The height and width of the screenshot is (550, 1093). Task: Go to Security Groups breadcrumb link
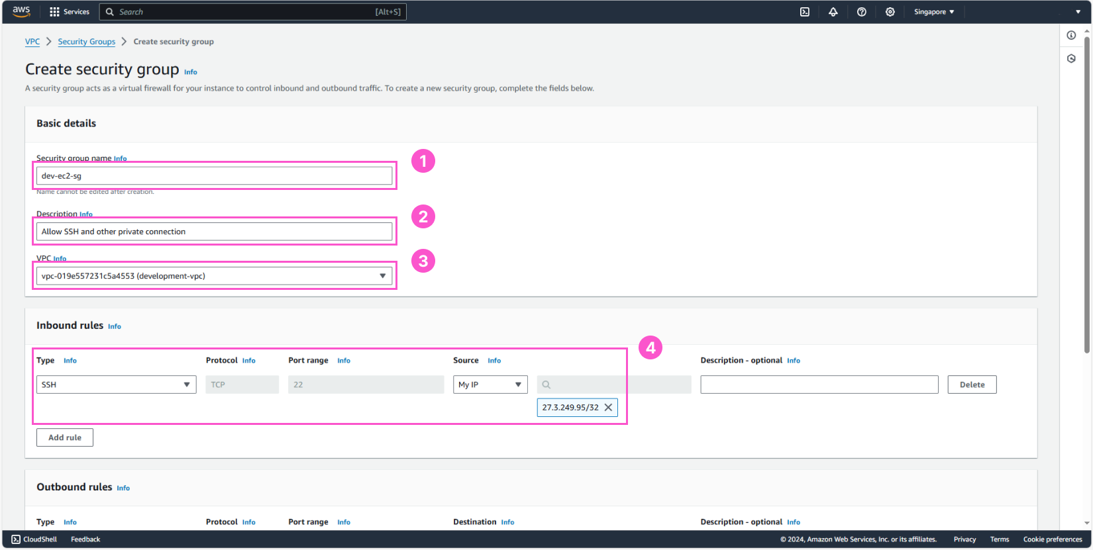point(86,42)
